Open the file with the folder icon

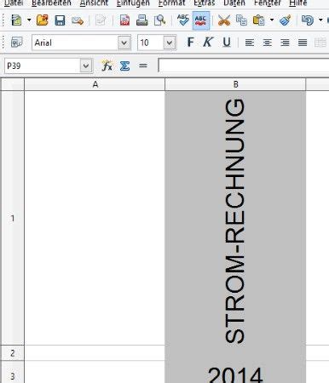pos(43,20)
